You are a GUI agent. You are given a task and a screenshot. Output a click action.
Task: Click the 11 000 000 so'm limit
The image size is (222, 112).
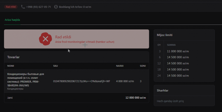178,51
